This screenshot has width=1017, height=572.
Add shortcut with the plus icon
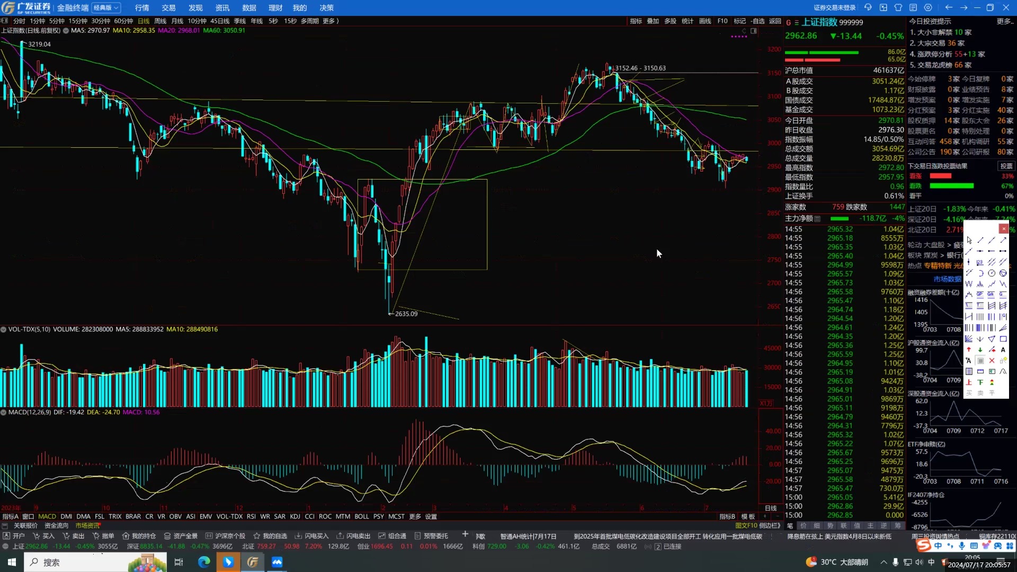tap(465, 534)
